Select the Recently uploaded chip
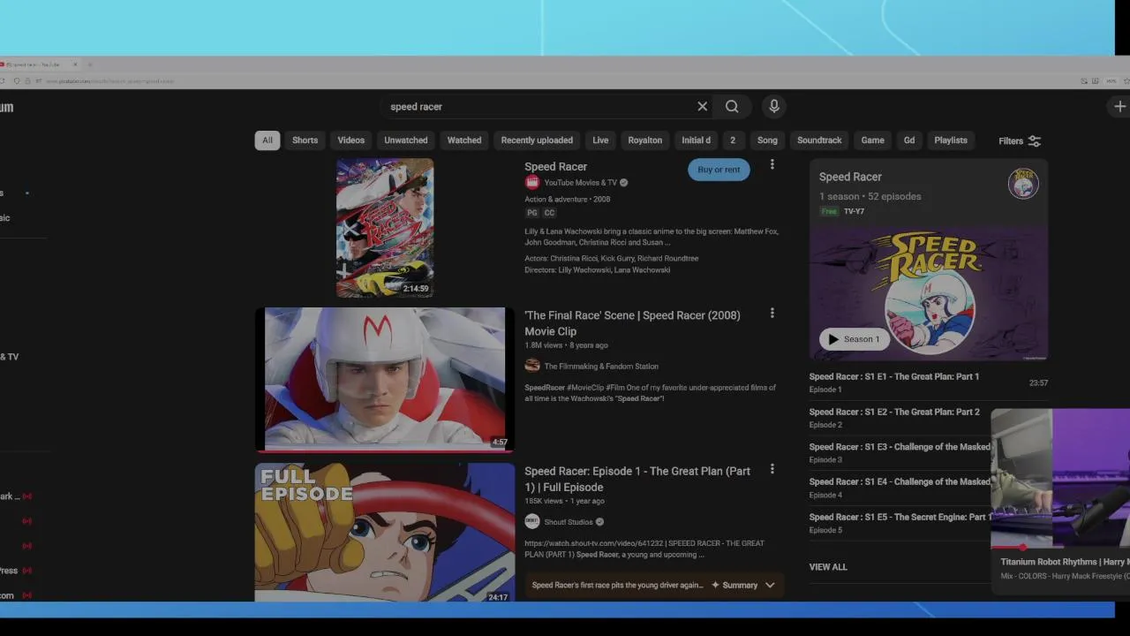 click(x=537, y=140)
